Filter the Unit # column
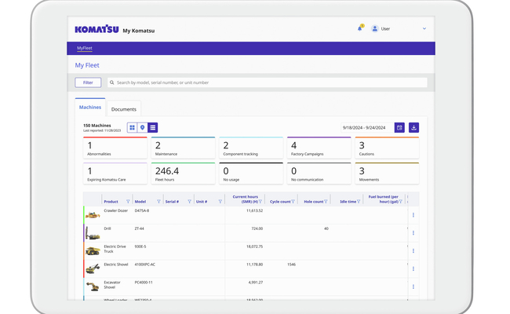Image resolution: width=510 pixels, height=314 pixels. (220, 202)
